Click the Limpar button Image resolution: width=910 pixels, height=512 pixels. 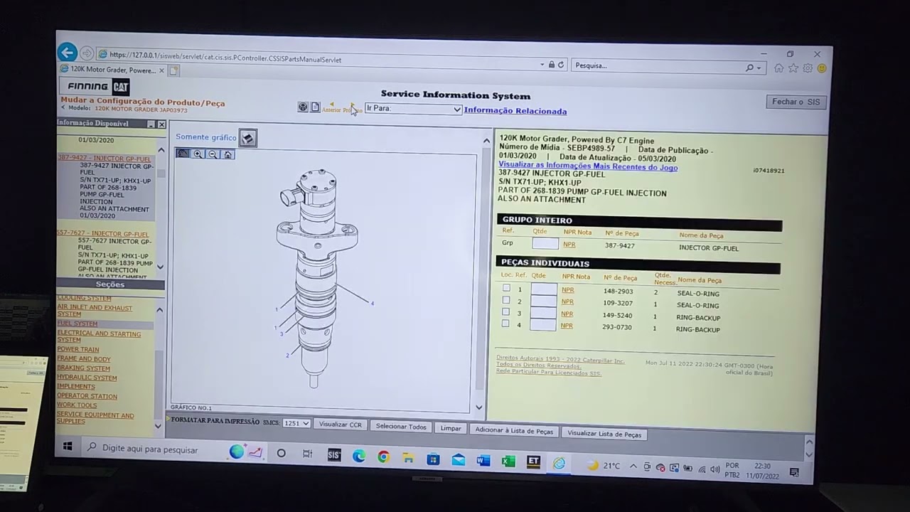pyautogui.click(x=451, y=428)
